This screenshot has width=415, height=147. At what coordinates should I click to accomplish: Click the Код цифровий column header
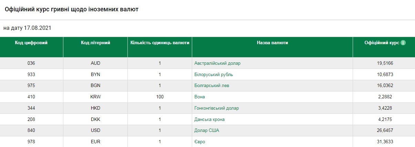[x=31, y=43]
